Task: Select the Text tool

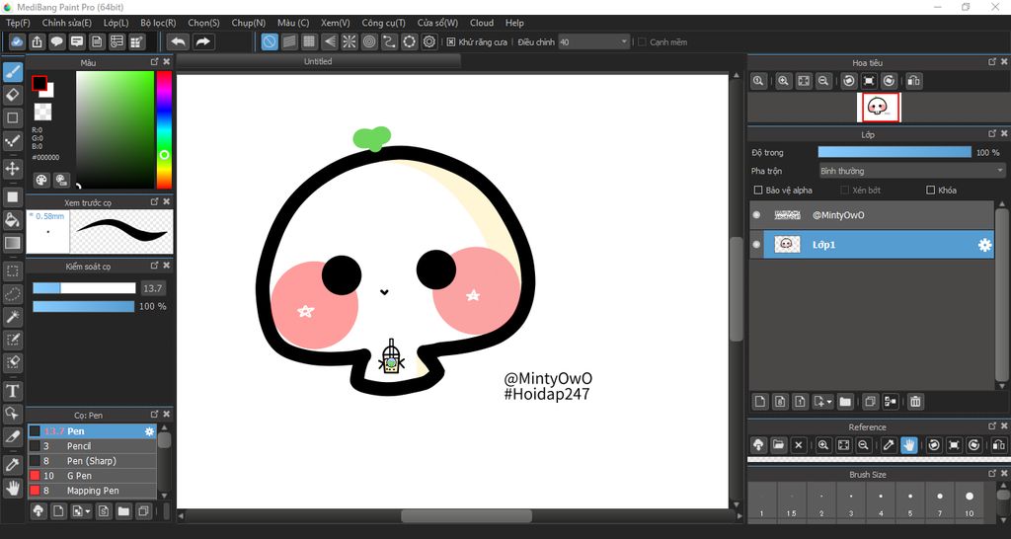Action: tap(13, 391)
